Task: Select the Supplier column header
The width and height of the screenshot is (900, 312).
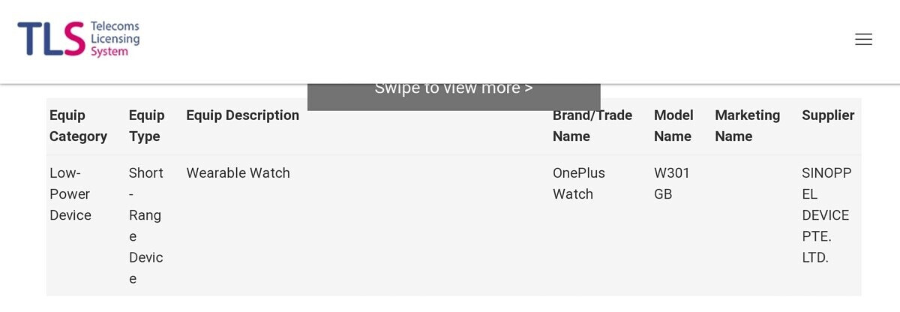Action: click(x=828, y=115)
